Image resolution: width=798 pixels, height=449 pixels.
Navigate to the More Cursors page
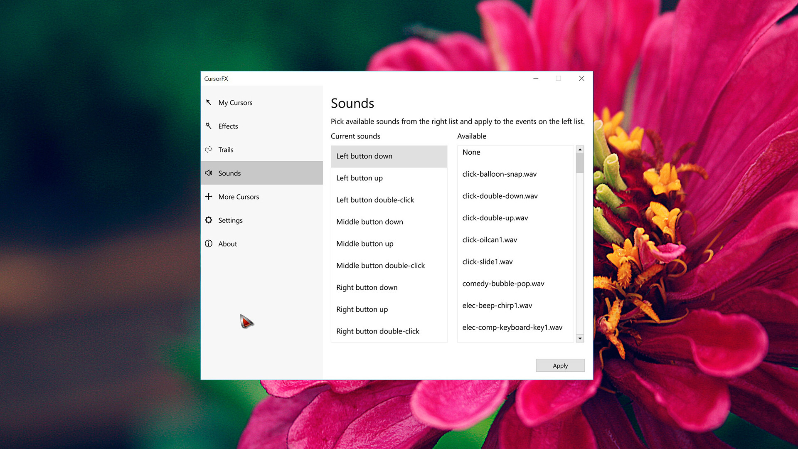click(x=239, y=197)
